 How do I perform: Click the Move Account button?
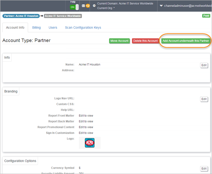(x=119, y=41)
